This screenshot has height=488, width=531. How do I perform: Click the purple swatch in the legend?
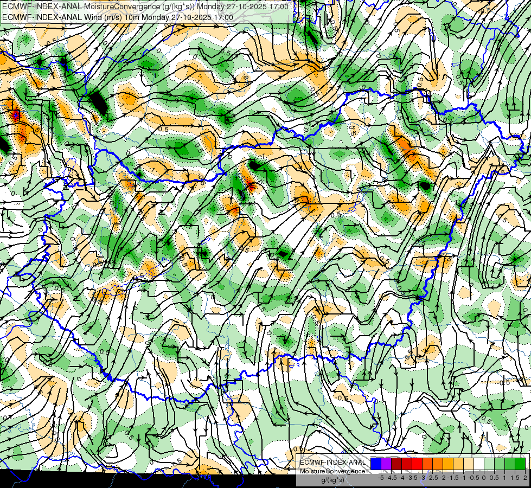pos(386,464)
